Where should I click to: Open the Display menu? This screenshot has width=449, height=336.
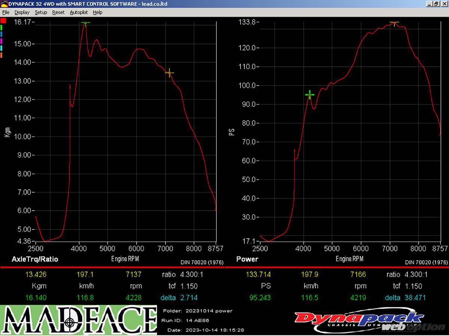pyautogui.click(x=22, y=12)
